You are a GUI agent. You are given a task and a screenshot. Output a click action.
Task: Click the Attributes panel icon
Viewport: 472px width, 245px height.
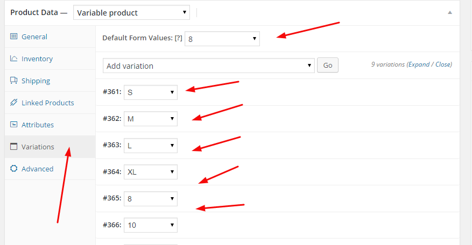point(14,125)
